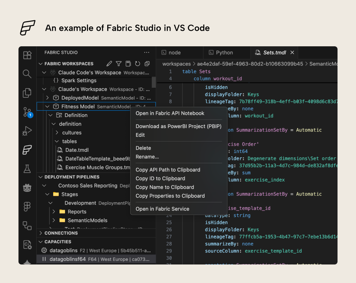Switch to the Python terminal tab
This screenshot has height=283, width=356.
(x=227, y=53)
